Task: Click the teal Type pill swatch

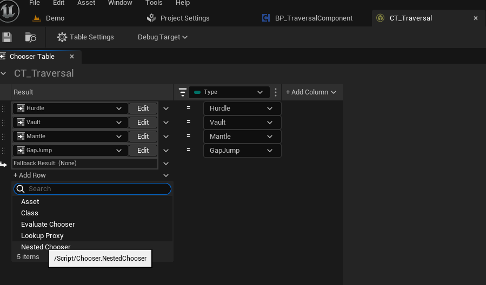Action: pos(197,92)
